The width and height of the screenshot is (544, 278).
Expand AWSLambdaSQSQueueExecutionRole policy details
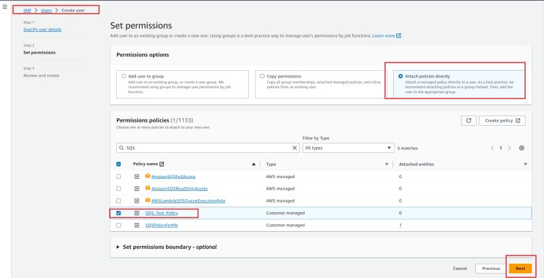(x=137, y=201)
